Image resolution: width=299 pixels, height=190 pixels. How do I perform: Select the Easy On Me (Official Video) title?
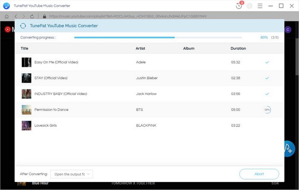[x=56, y=62]
